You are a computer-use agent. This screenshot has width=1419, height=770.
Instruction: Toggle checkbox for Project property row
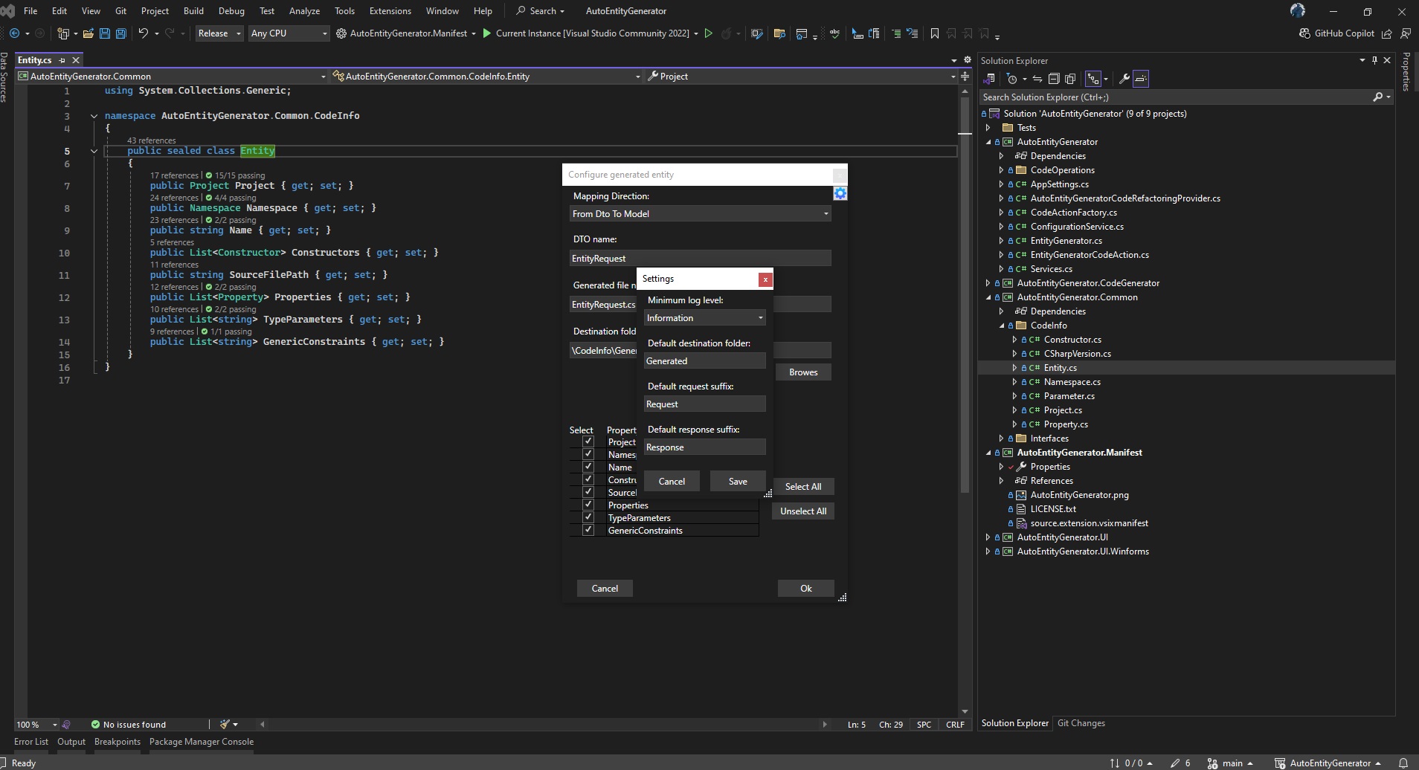tap(588, 441)
